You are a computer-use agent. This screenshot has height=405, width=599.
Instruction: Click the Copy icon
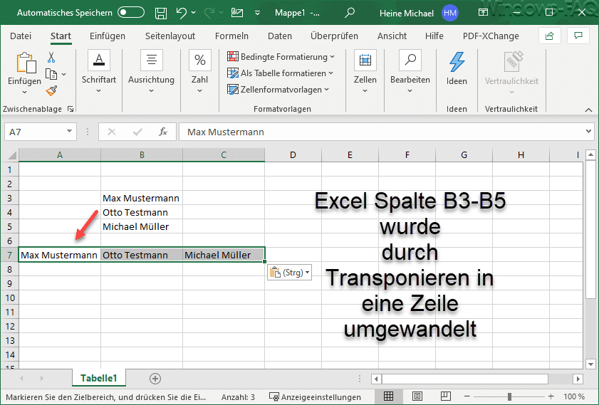[51, 74]
